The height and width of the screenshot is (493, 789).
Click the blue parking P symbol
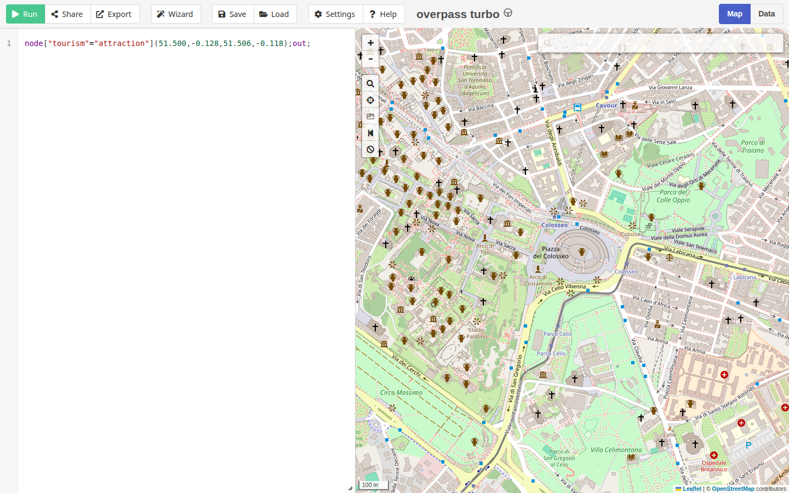748,445
